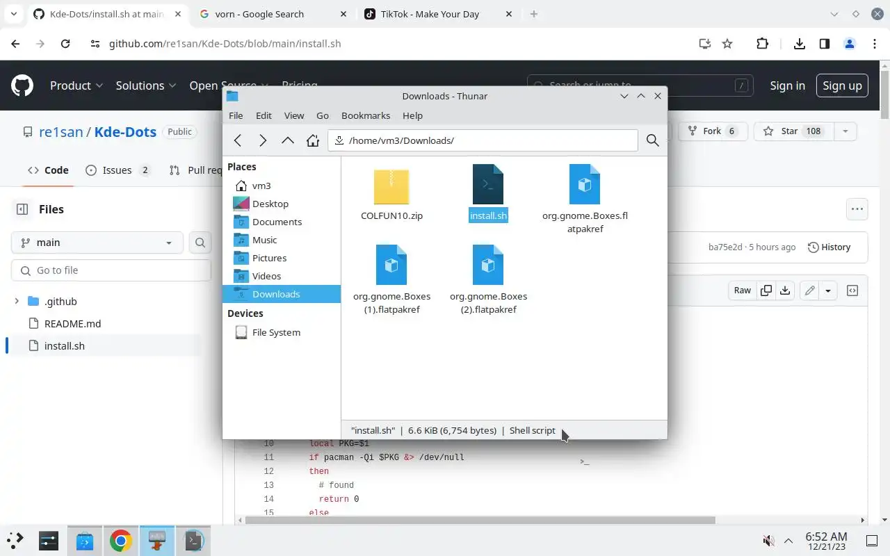Viewport: 890px width, 556px height.
Task: Open Music in Places sidebar
Action: pyautogui.click(x=282, y=240)
